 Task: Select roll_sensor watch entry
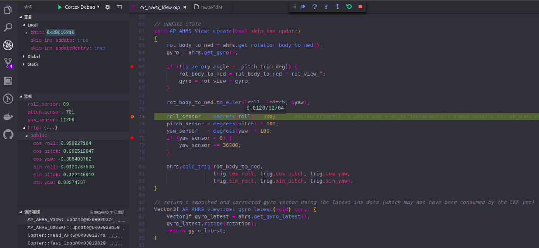click(x=72, y=104)
